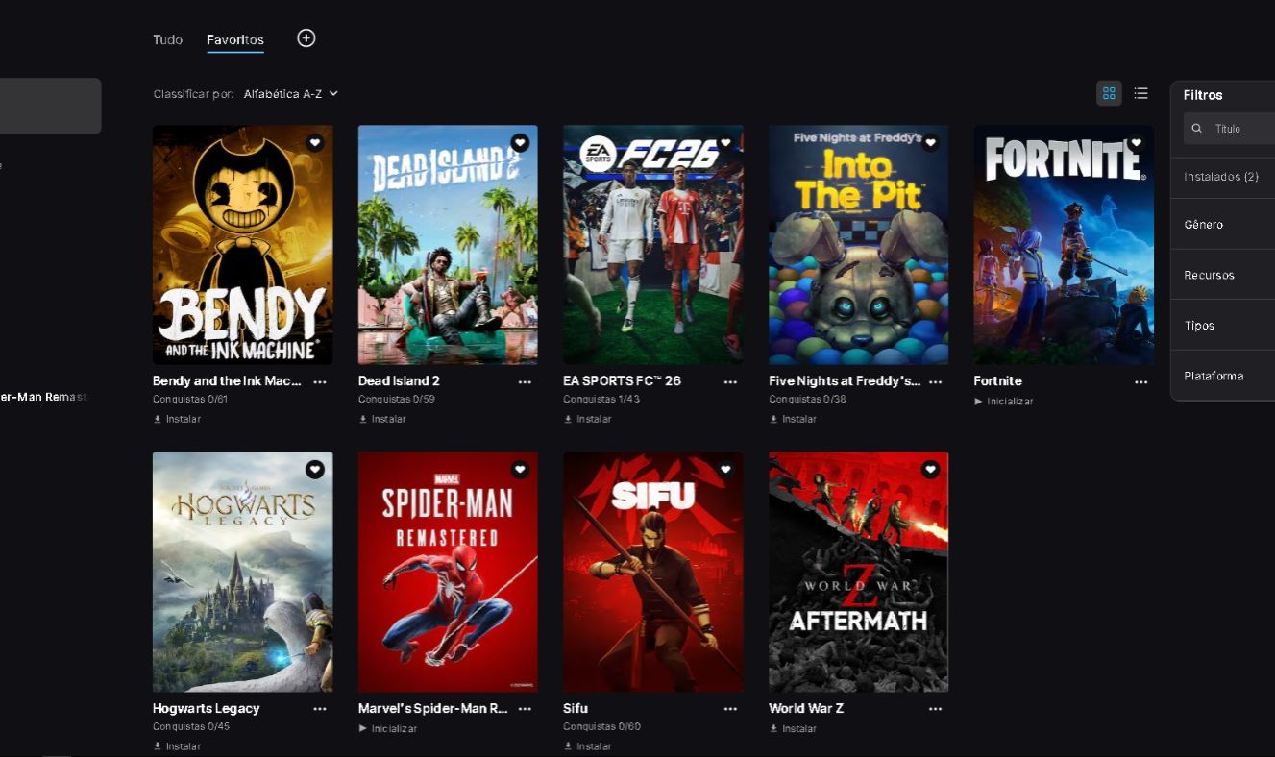Select the Instalados (2) filter
Viewport: 1275px width, 757px height.
tap(1222, 177)
